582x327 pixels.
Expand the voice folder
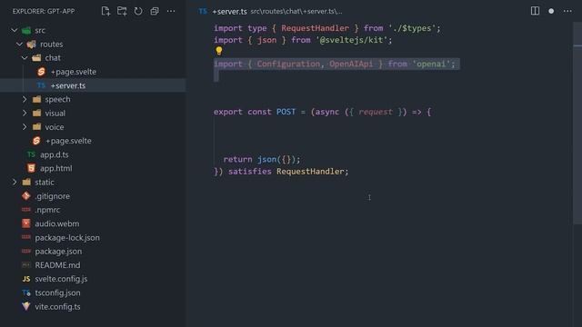[25, 127]
